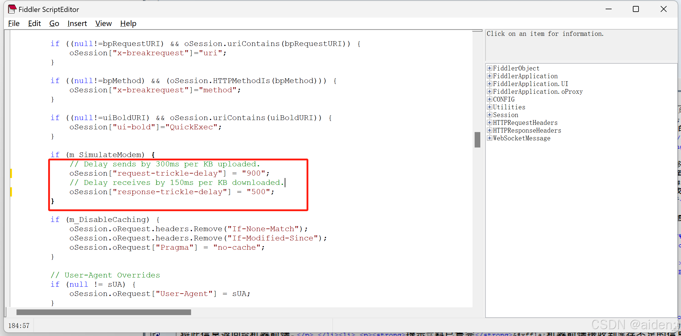The image size is (681, 336).
Task: Click the Fiddler ScriptEditor app icon
Action: (12, 9)
